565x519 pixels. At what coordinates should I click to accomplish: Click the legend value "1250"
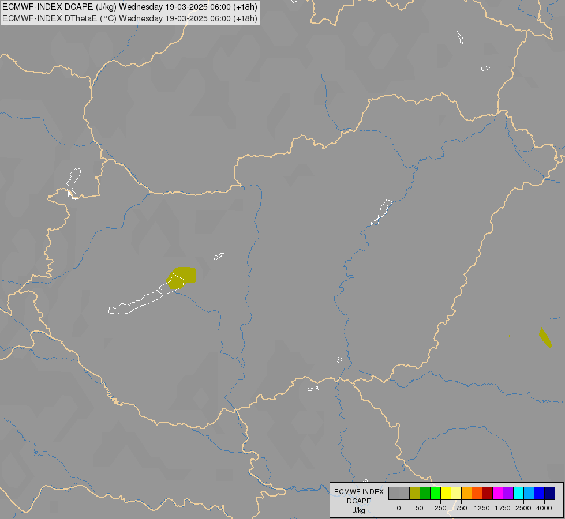pyautogui.click(x=482, y=508)
